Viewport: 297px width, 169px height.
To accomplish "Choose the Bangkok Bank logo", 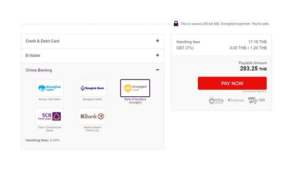I will tap(92, 88).
